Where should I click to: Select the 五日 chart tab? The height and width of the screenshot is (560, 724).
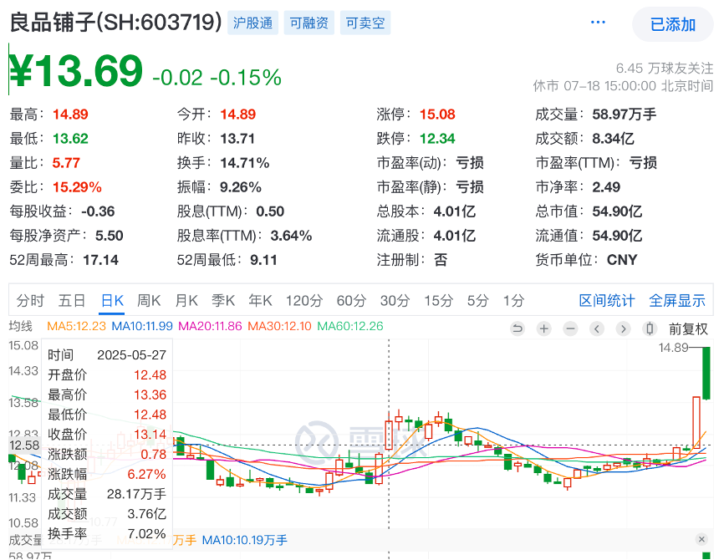(x=72, y=301)
